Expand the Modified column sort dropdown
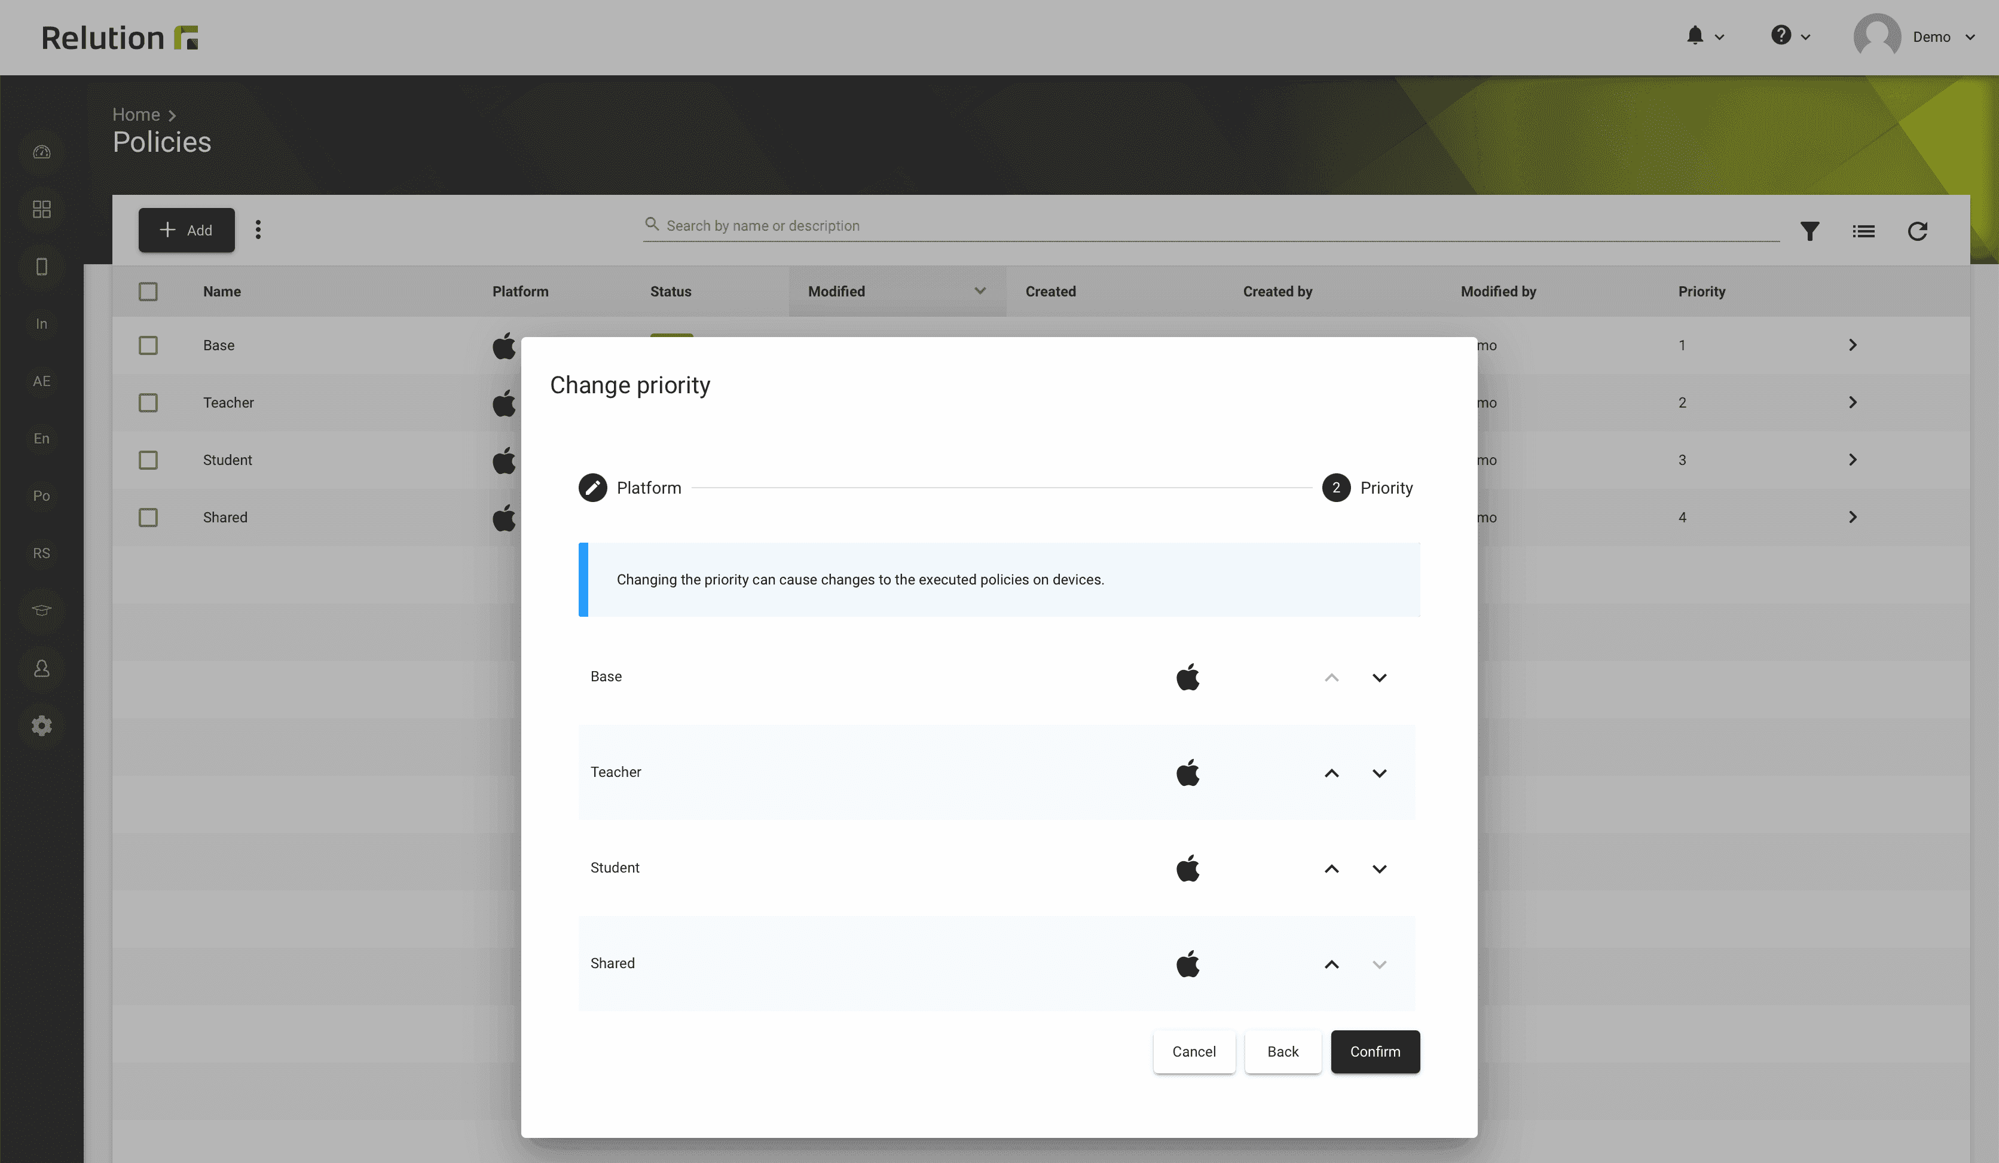The image size is (1999, 1163). click(980, 290)
